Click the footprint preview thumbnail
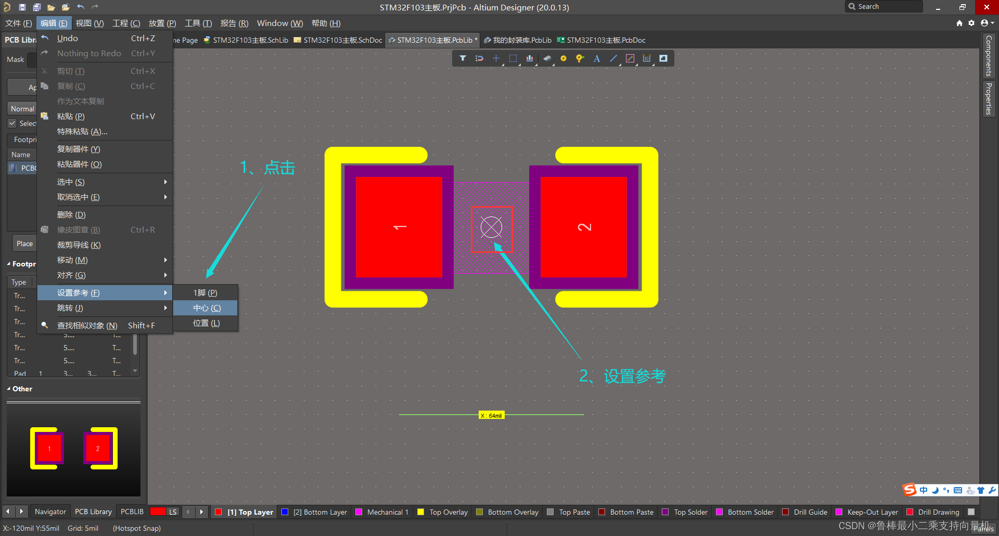Image resolution: width=999 pixels, height=536 pixels. 73,449
